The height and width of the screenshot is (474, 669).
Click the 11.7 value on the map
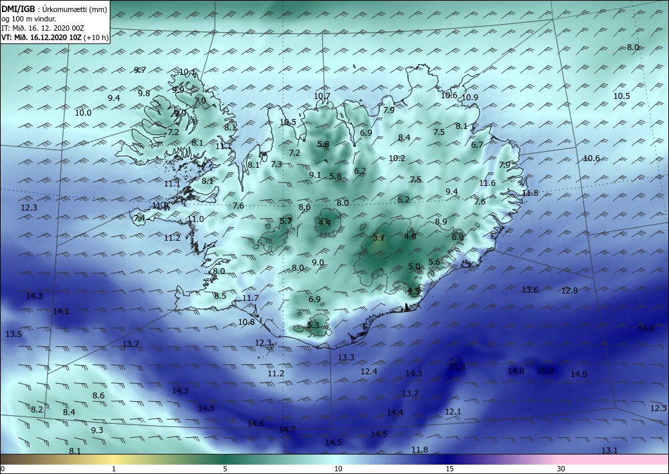coord(250,298)
